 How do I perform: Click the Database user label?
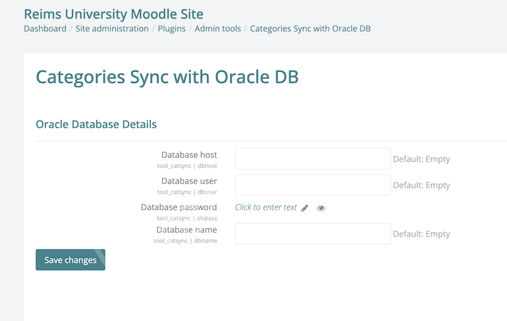tap(189, 181)
